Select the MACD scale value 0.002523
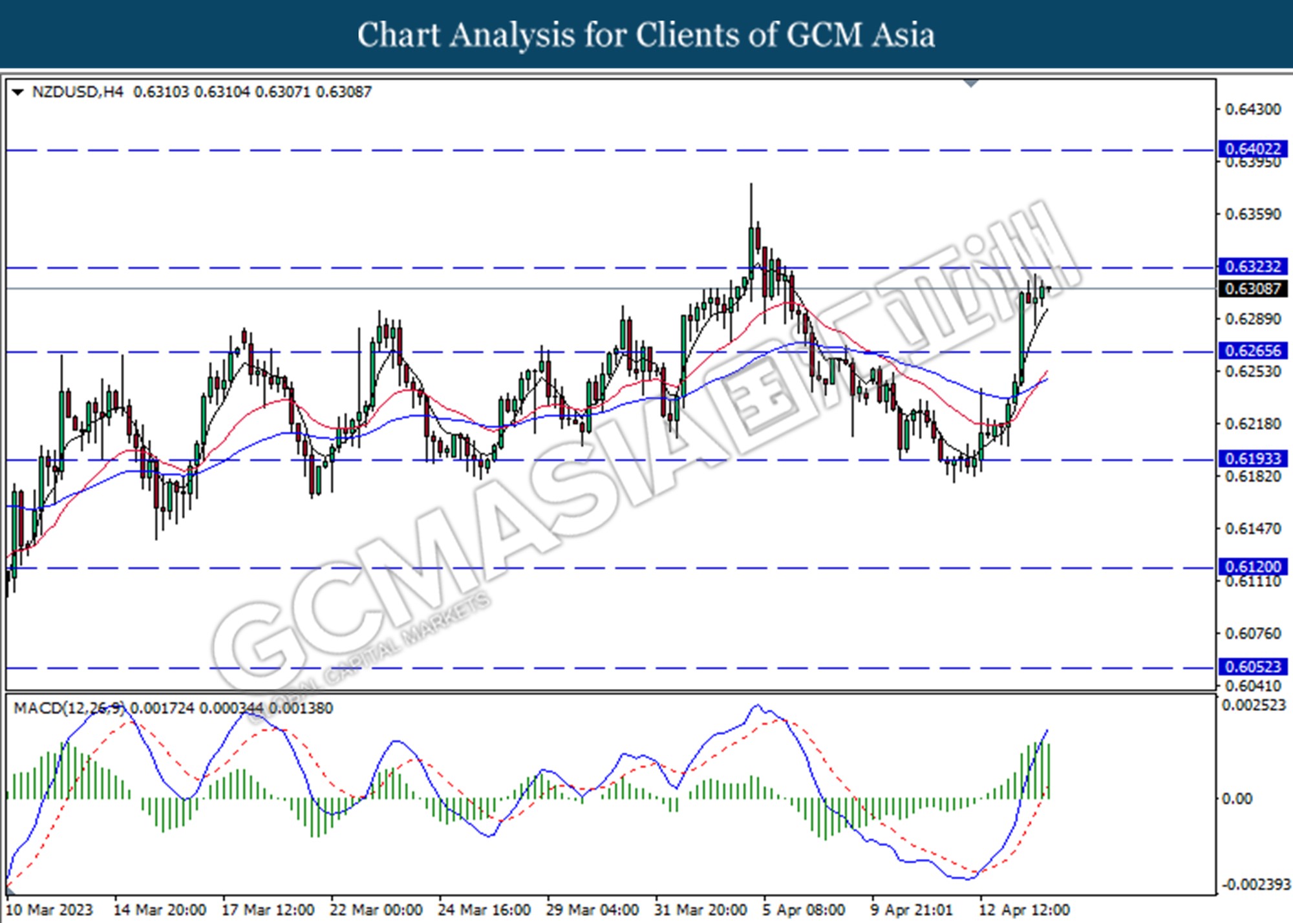The height and width of the screenshot is (923, 1293). 1254,705
